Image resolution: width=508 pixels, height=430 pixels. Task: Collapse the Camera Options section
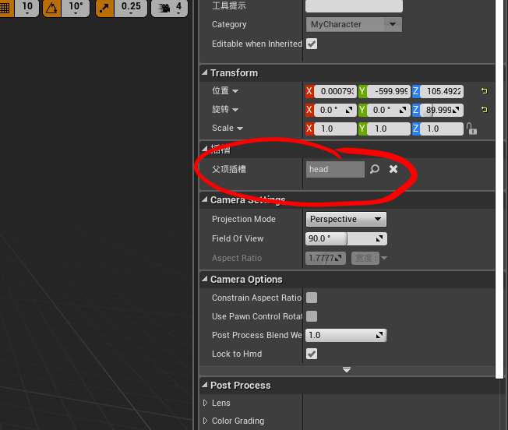click(x=205, y=279)
